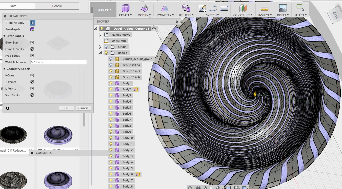Image resolution: width=342 pixels, height=189 pixels.
Task: Open the MODIFY dropdown menu
Action: [x=144, y=15]
